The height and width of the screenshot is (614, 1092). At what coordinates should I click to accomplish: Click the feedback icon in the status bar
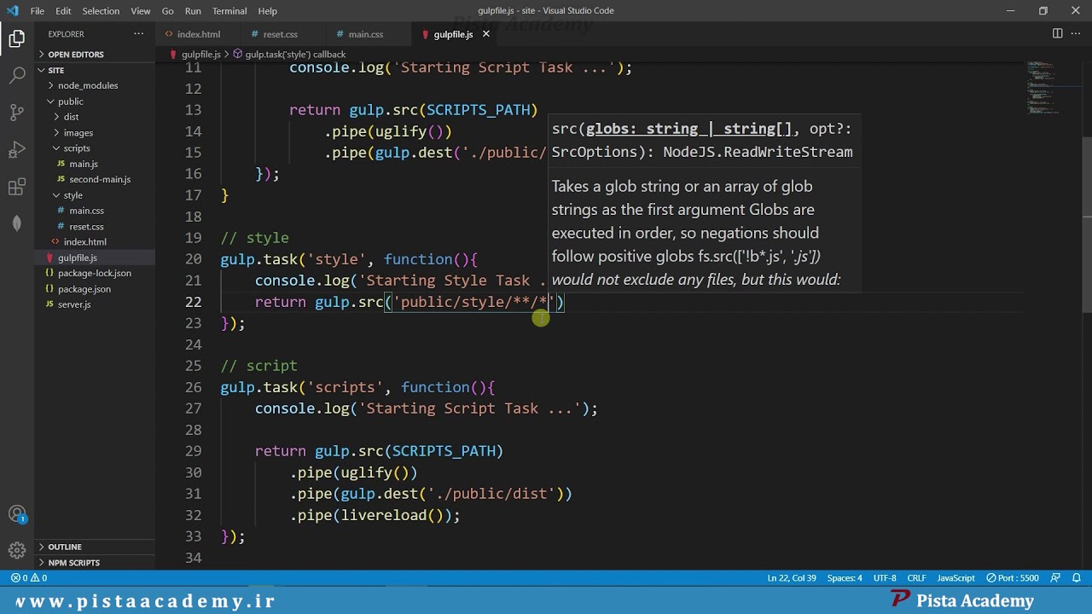pos(1056,578)
